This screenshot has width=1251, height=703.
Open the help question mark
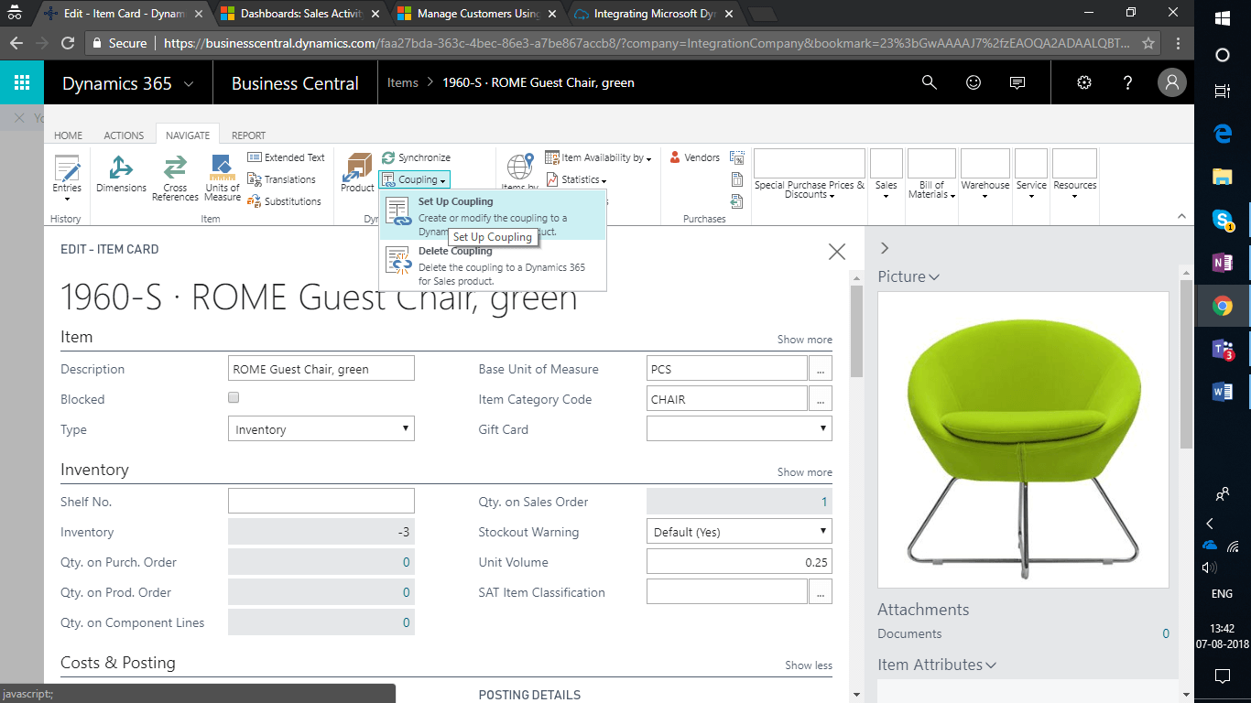point(1128,82)
